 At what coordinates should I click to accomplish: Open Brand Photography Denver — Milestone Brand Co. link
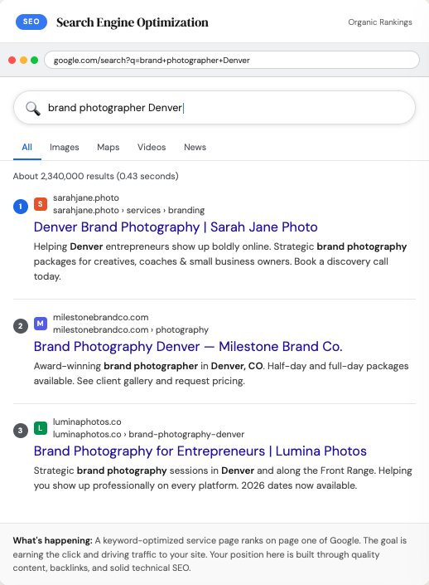[188, 346]
